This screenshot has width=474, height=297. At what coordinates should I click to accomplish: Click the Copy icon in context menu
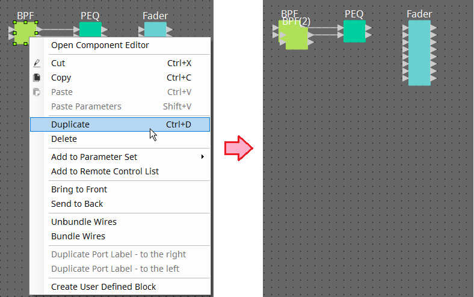click(x=37, y=78)
